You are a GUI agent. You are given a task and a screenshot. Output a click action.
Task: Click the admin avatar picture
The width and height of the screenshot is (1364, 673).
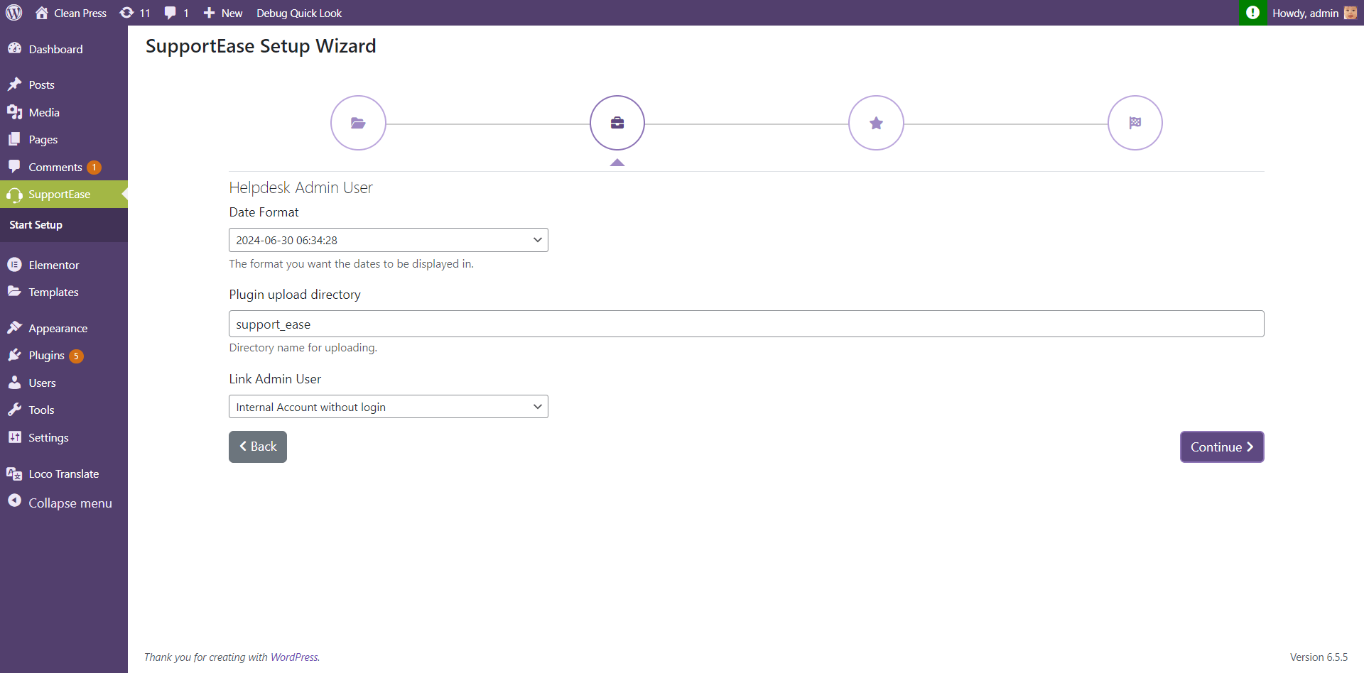1351,13
